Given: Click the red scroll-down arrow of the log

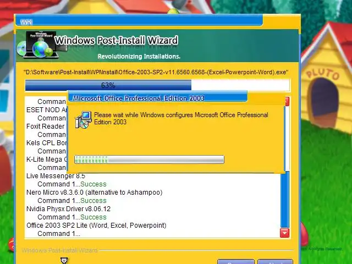Looking at the screenshot, I should point(285,233).
